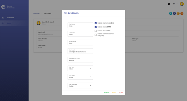187x101 pixels.
Task: Click the teal round action icon
Action: (x=171, y=13)
